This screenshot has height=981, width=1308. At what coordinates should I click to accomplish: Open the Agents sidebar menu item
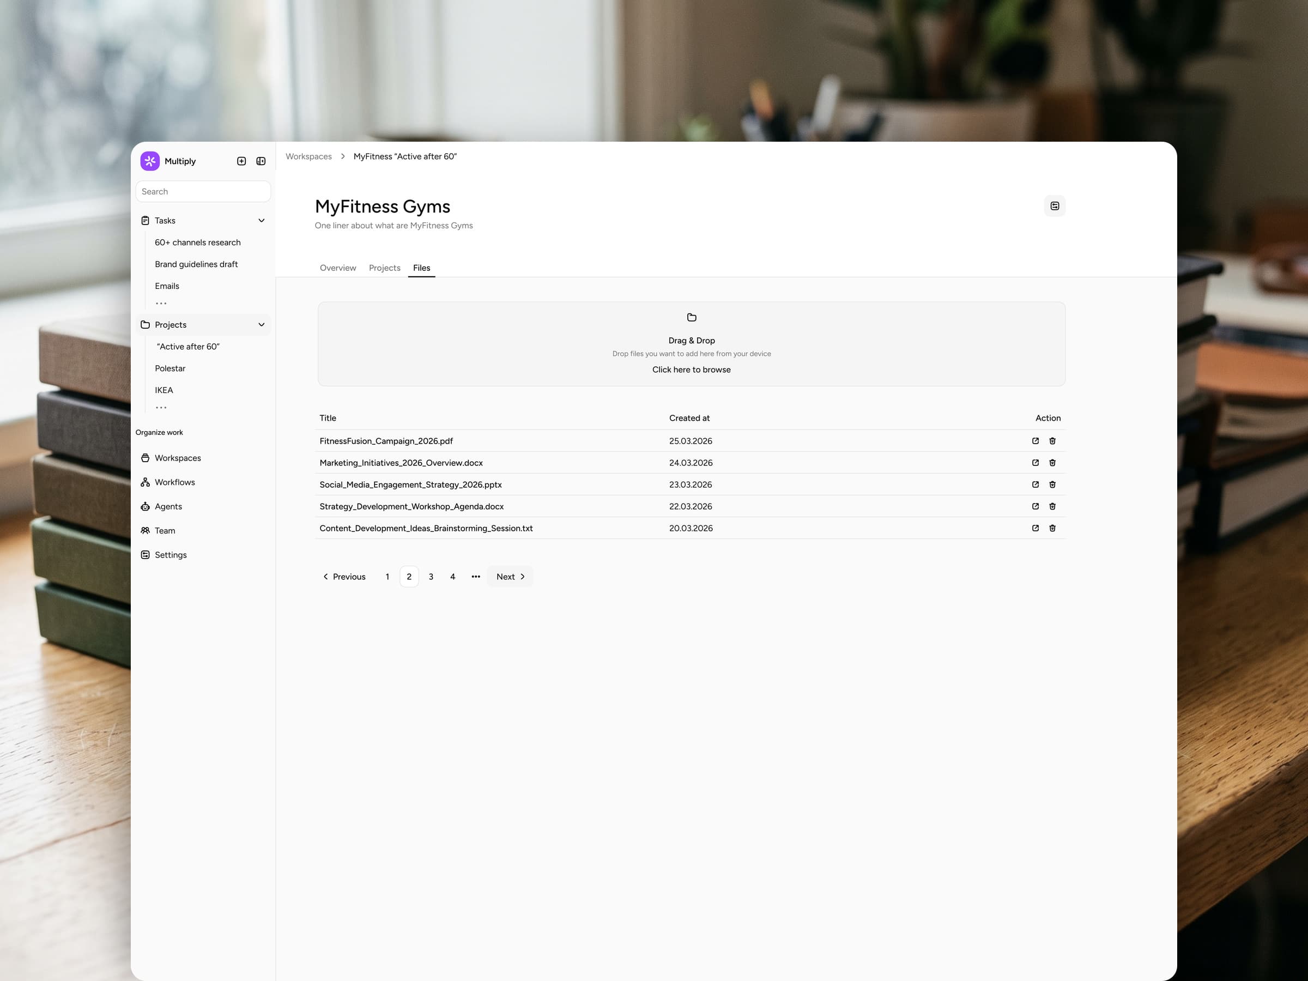click(x=203, y=506)
